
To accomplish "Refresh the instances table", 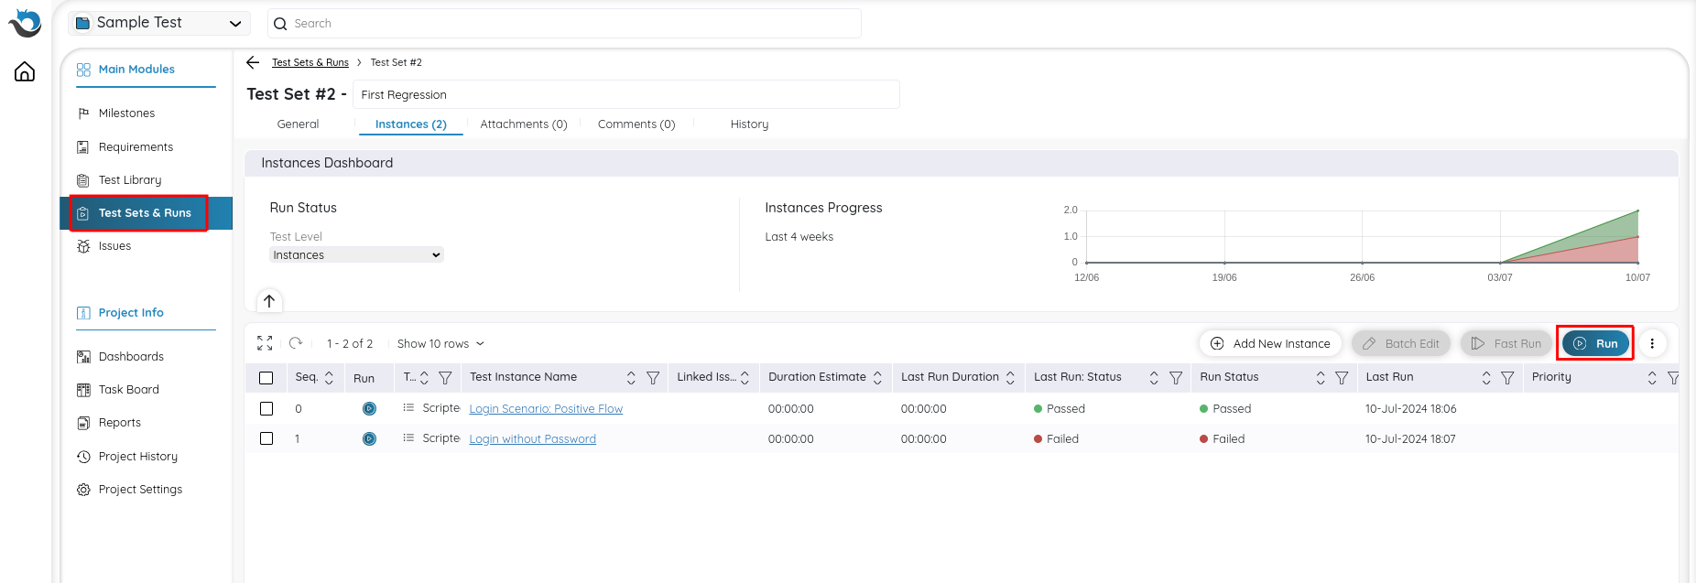I will [x=296, y=343].
